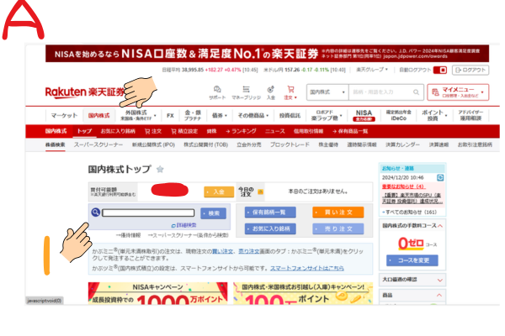Collapse the 国内株式の手数料コース panel
Screen dimensions: 505x336
(440, 226)
